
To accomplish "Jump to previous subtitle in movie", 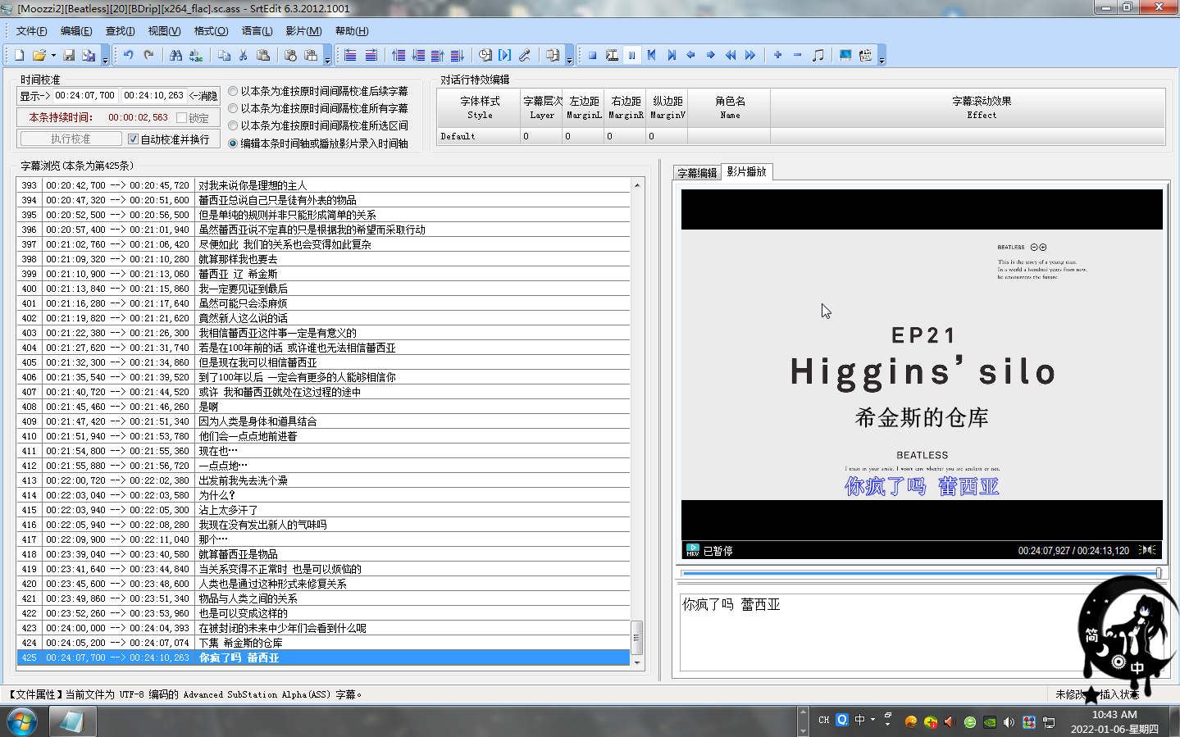I will (x=652, y=55).
